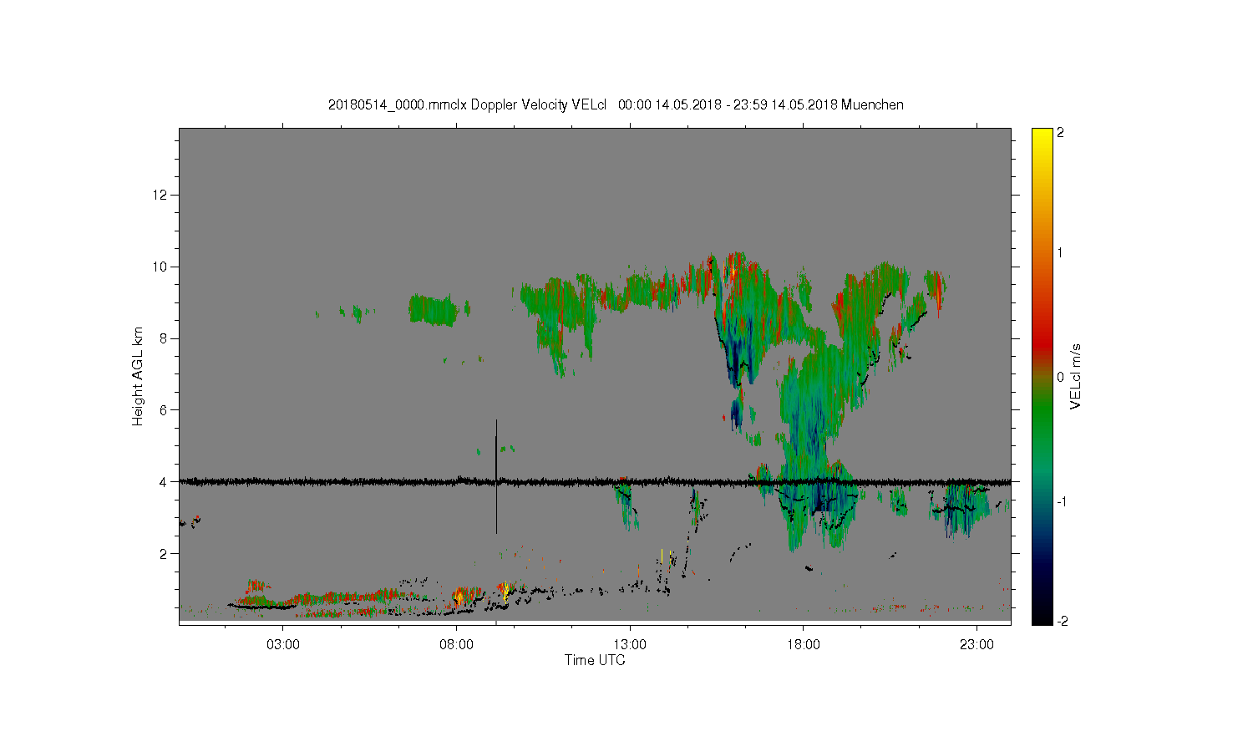Click the black bottom of the colorbar
Viewport: 1253px width, 752px height.
click(1042, 617)
